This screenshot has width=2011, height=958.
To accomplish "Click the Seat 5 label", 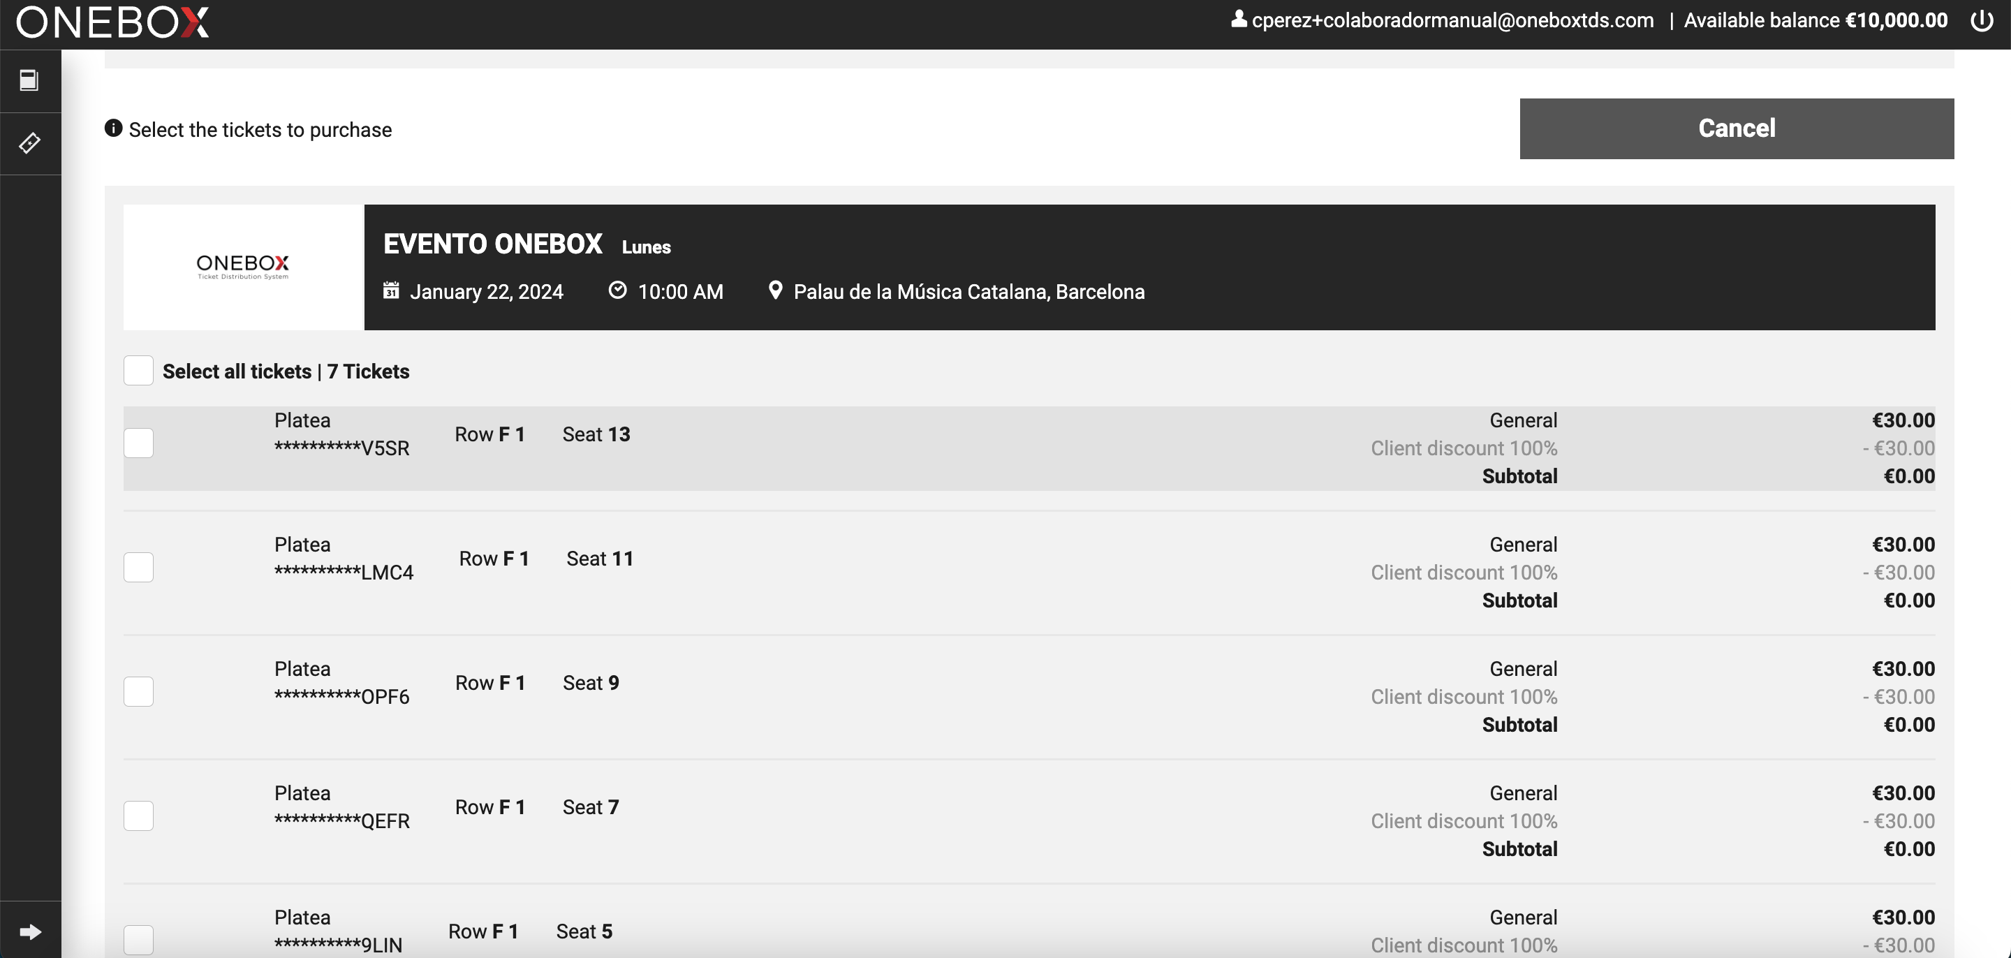I will 584,931.
